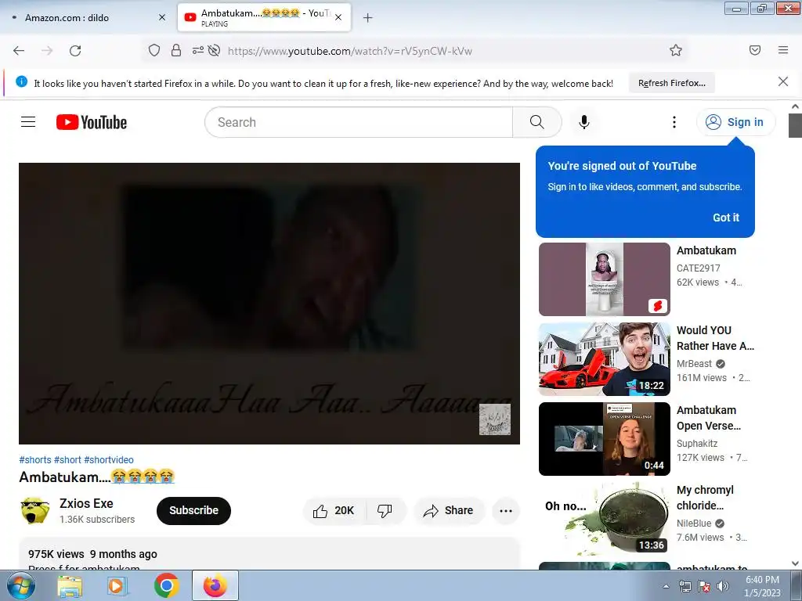The width and height of the screenshot is (802, 601).
Task: Open NileBlue chromyl chloride thumbnail
Action: (x=604, y=518)
